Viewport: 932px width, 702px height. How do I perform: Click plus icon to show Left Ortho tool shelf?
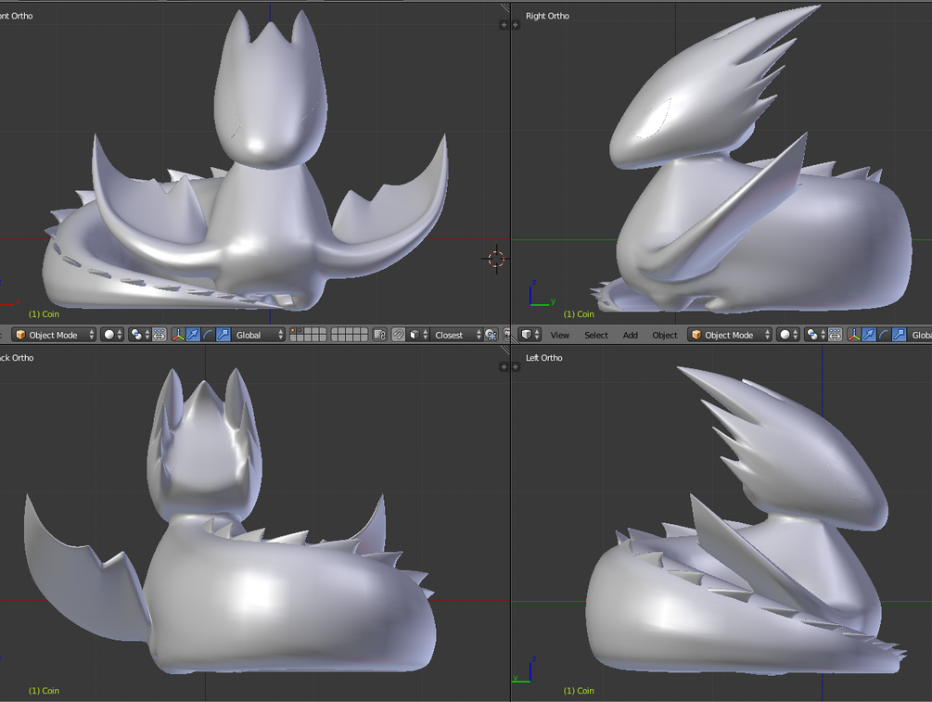(516, 366)
